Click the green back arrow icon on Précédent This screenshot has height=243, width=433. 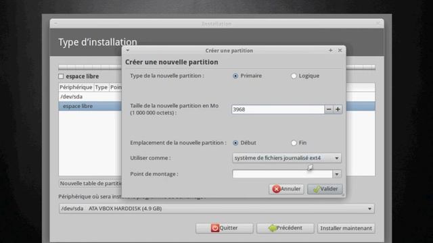[273, 228]
